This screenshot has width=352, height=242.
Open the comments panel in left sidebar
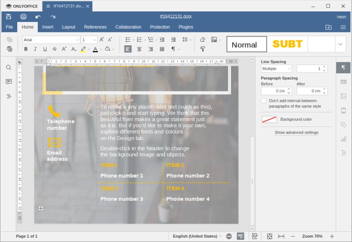point(9,82)
